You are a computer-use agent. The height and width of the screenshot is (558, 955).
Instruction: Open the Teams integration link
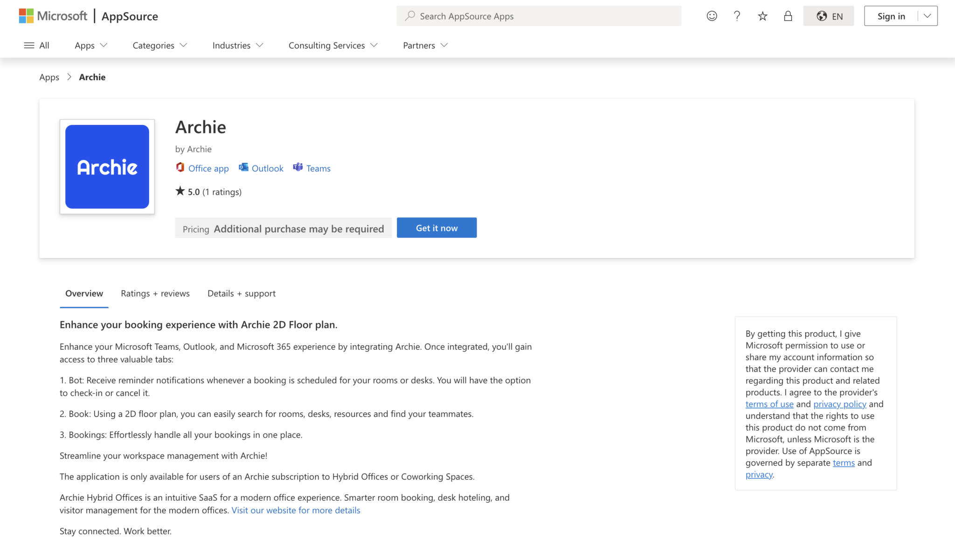pos(311,168)
